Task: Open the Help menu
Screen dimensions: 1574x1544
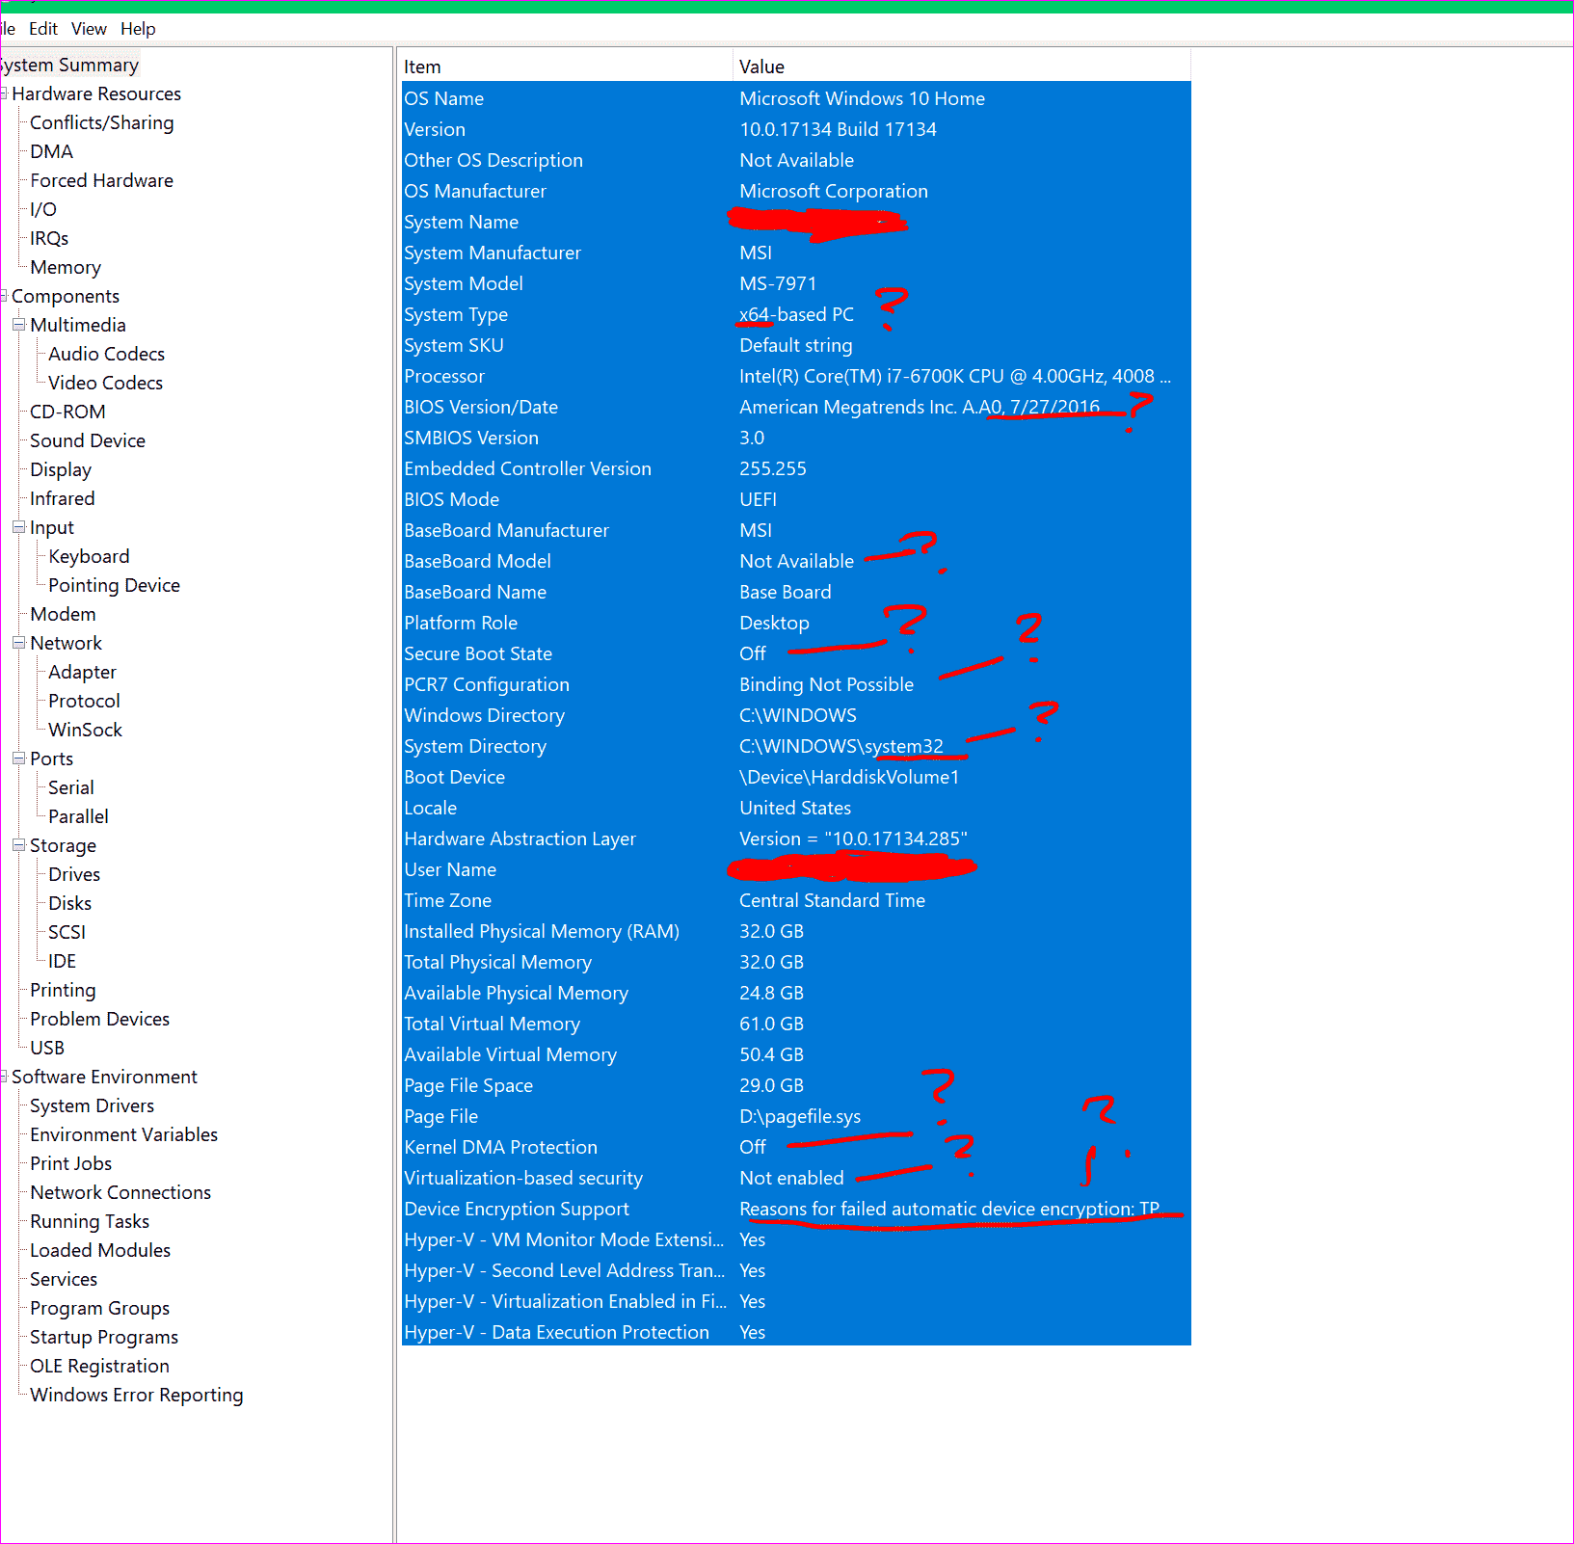Action: click(x=138, y=29)
